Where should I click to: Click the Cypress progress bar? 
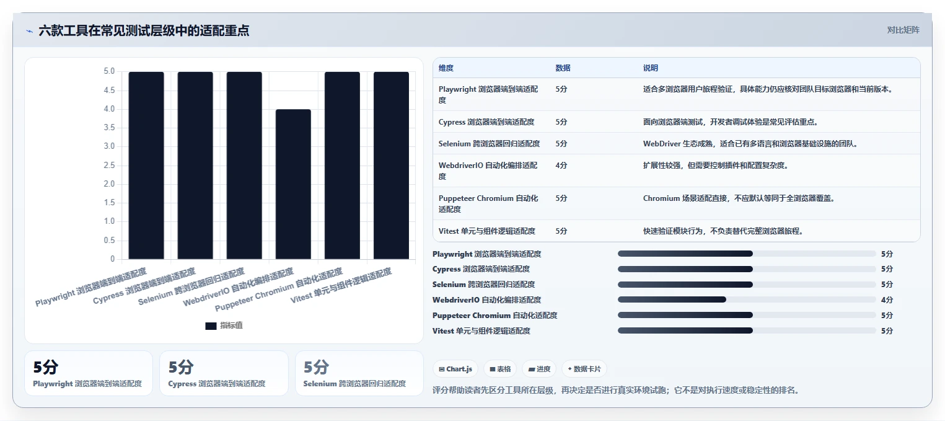[x=747, y=269]
